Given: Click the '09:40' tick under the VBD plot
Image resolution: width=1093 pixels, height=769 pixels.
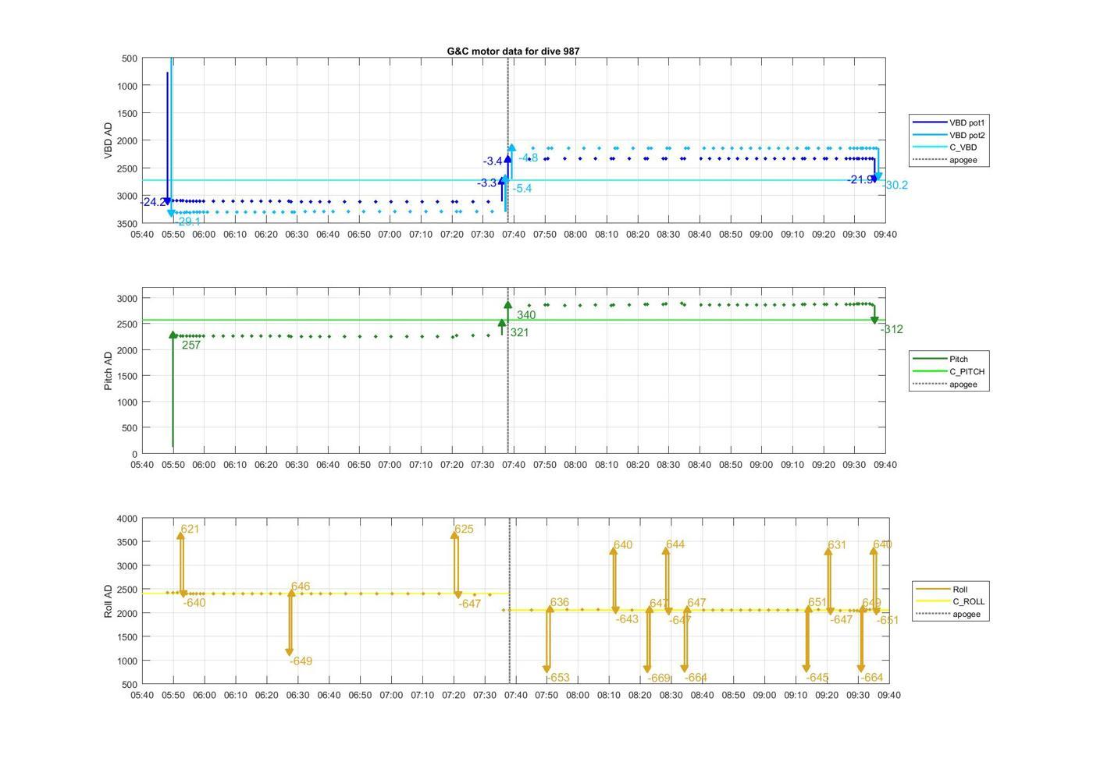Looking at the screenshot, I should click(x=885, y=234).
